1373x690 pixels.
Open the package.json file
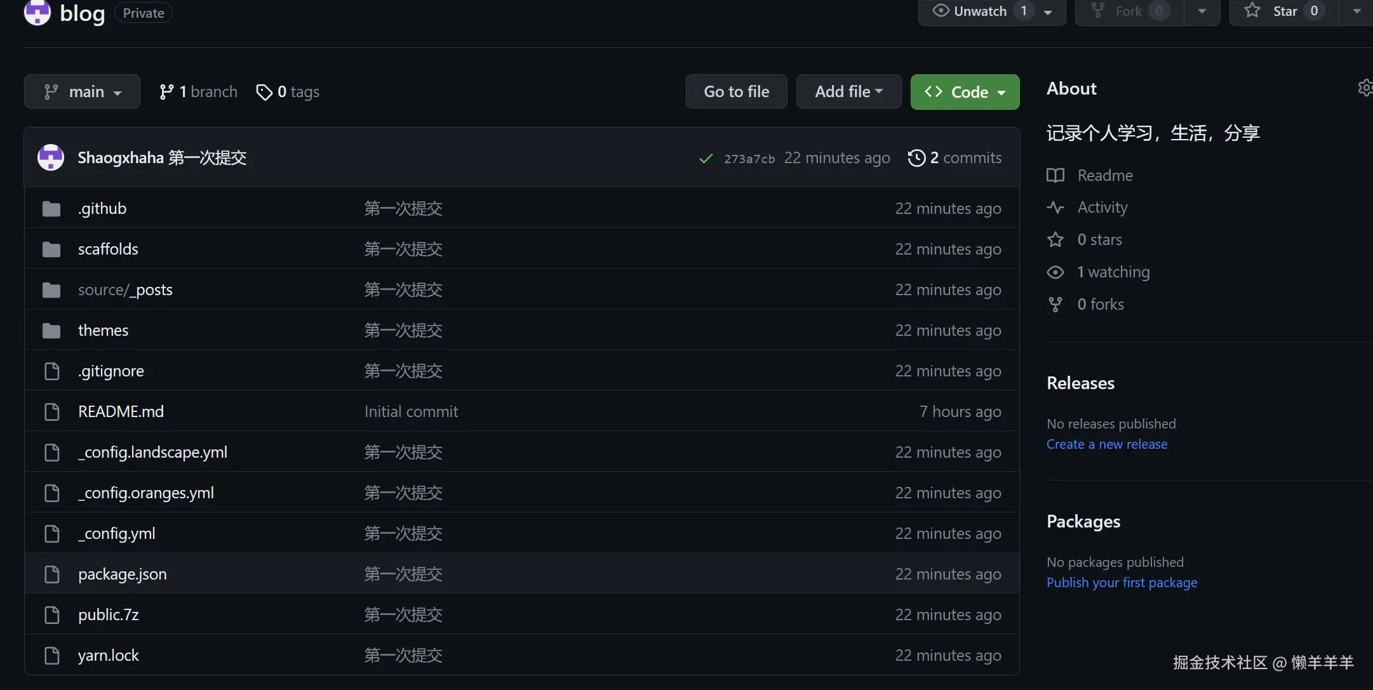tap(123, 574)
